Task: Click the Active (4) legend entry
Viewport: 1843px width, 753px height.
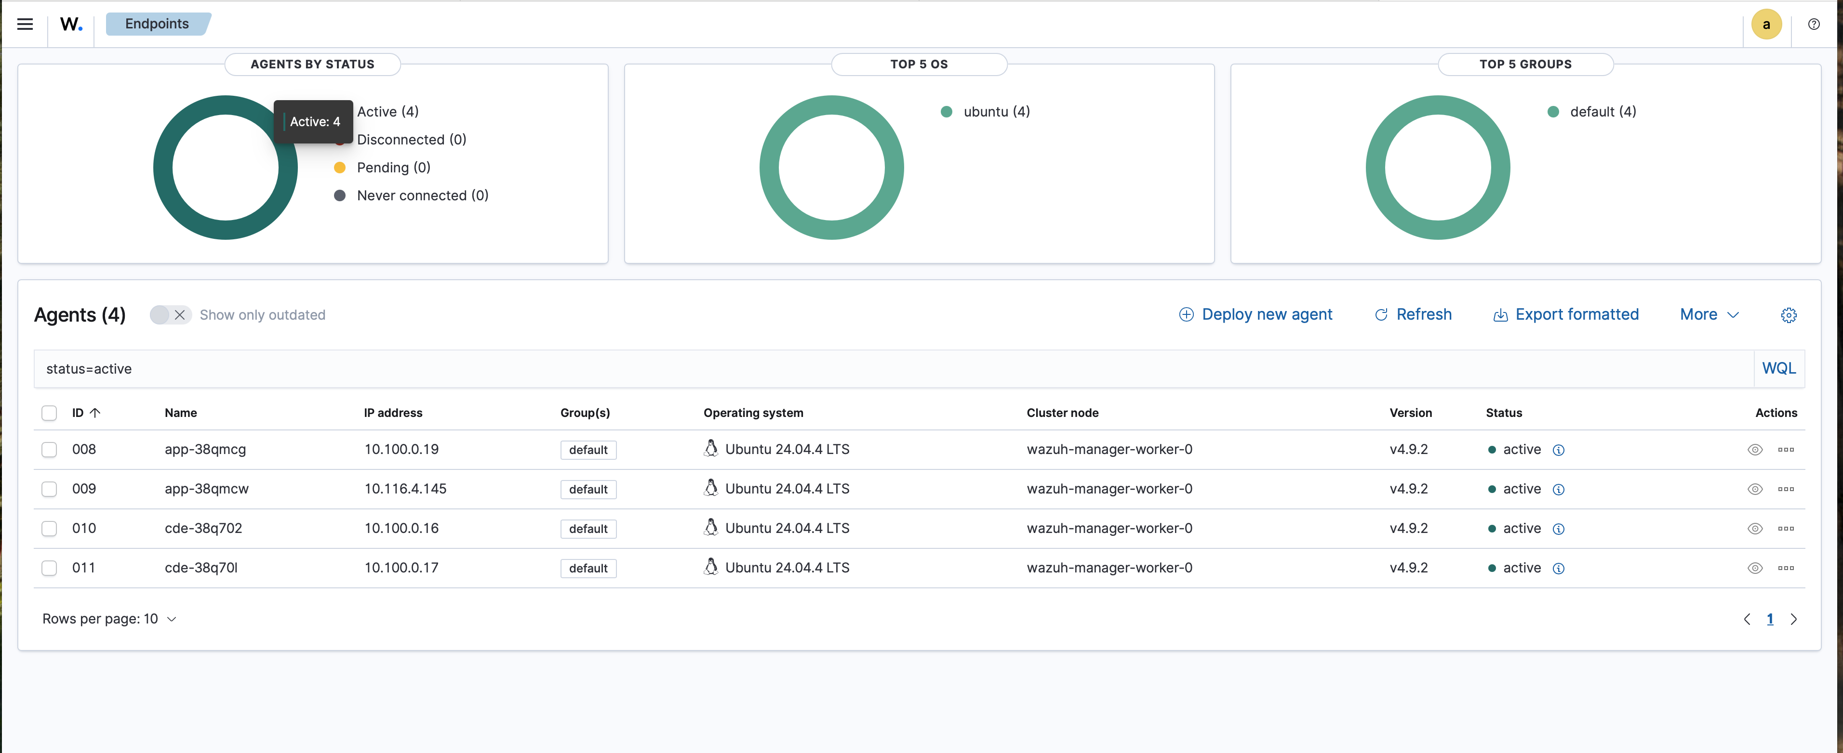Action: [x=387, y=112]
